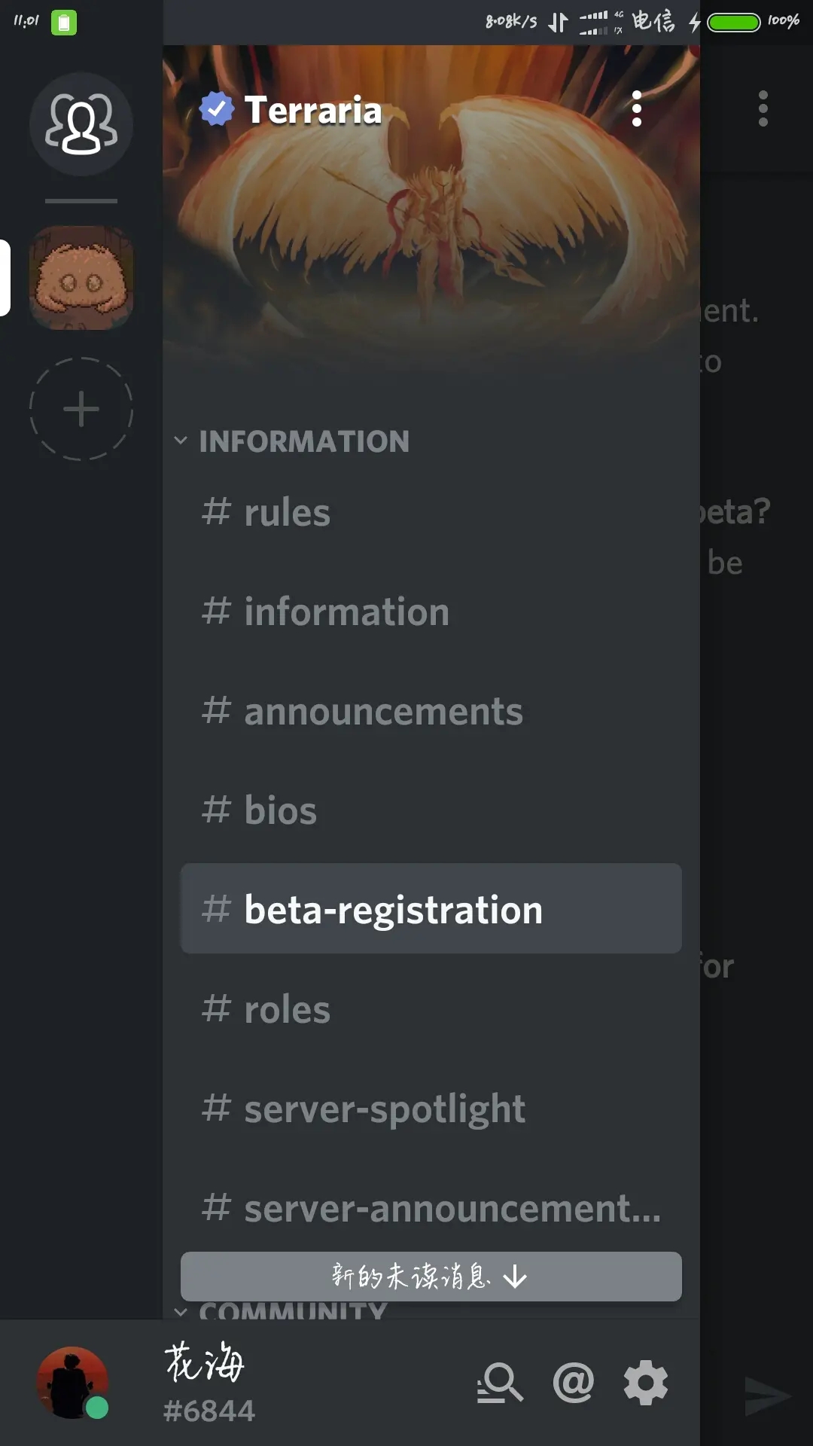
Task: Collapse the COMMUNITY category chevron
Action: (181, 1312)
